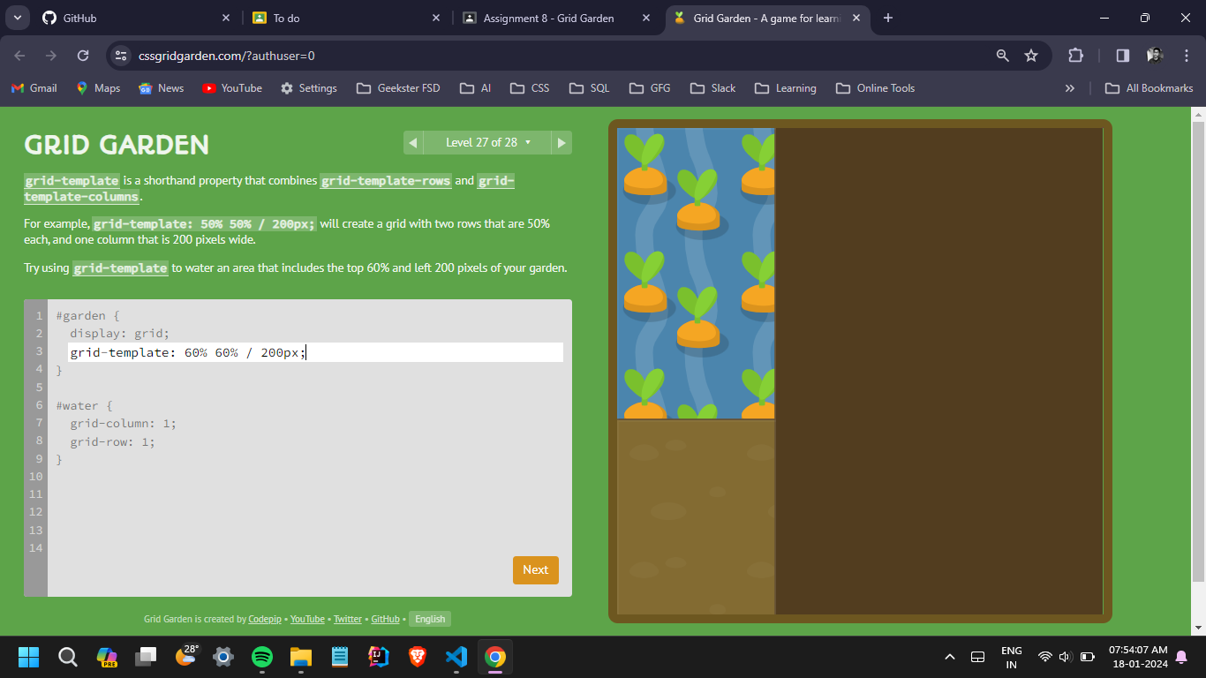
Task: Open Spotify from the taskbar
Action: (262, 657)
